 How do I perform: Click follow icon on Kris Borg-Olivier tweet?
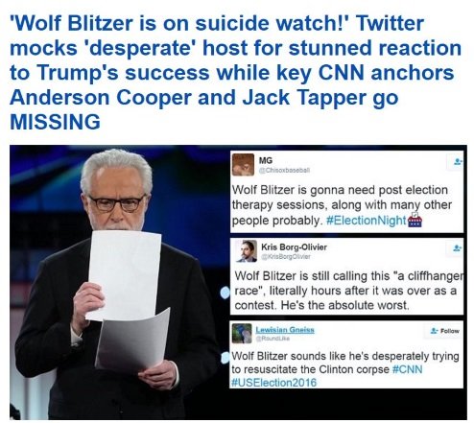tap(458, 247)
